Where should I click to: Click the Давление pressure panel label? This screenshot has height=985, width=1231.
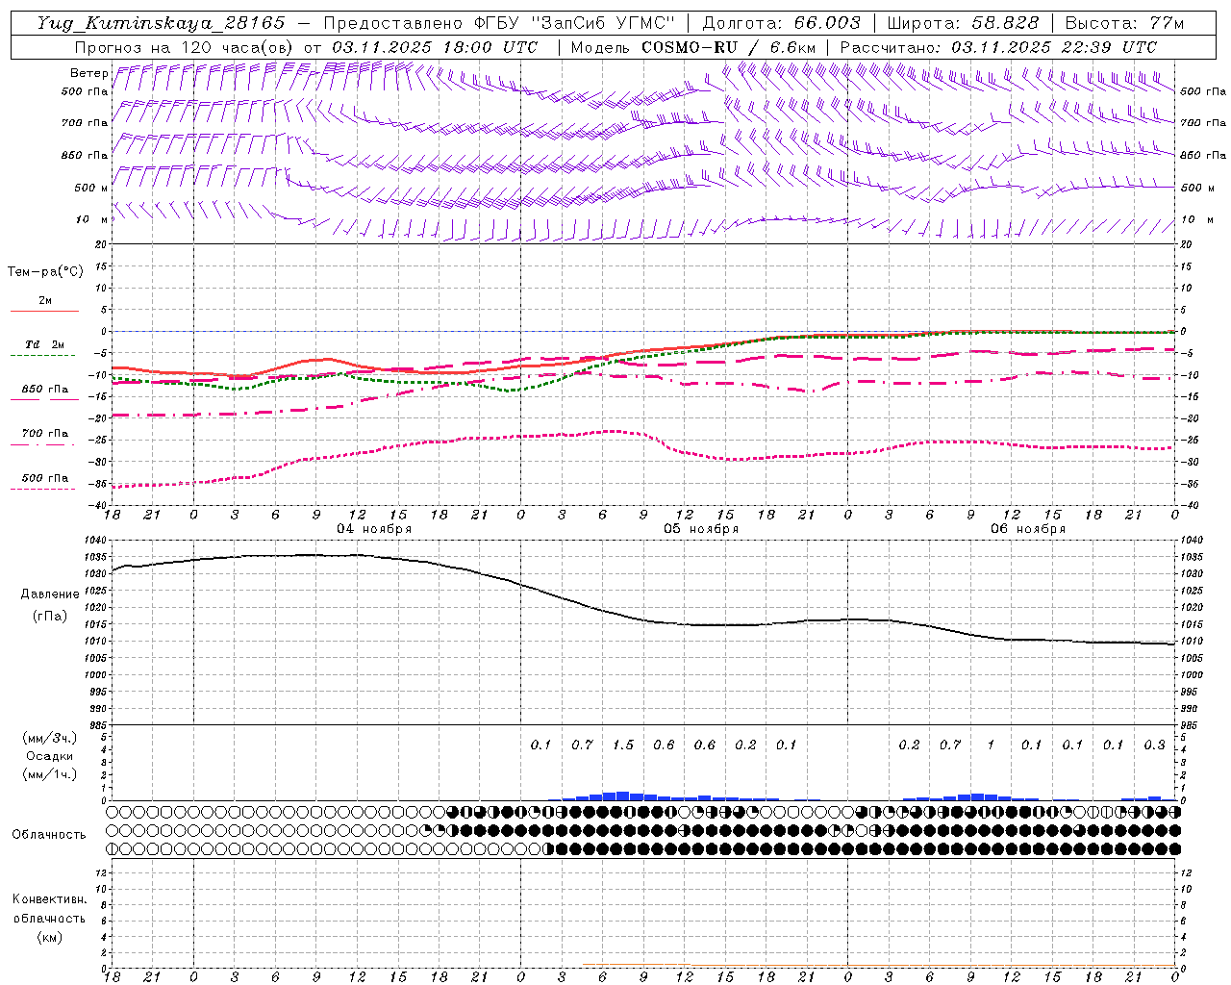tap(50, 594)
